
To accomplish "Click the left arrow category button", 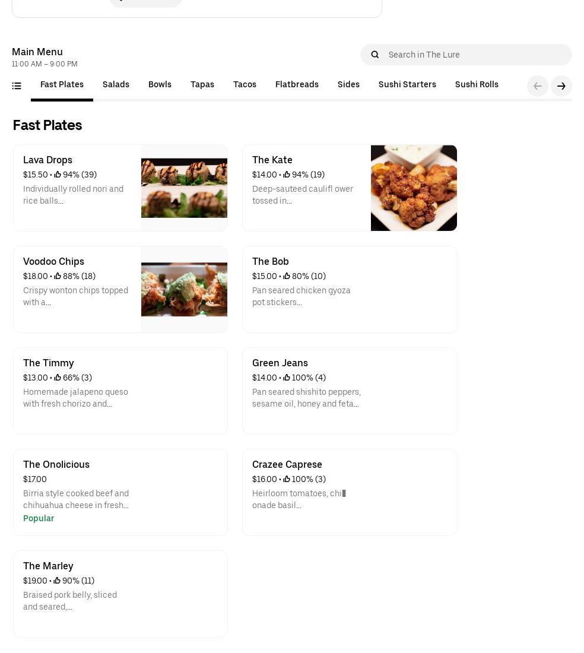I will tap(537, 86).
